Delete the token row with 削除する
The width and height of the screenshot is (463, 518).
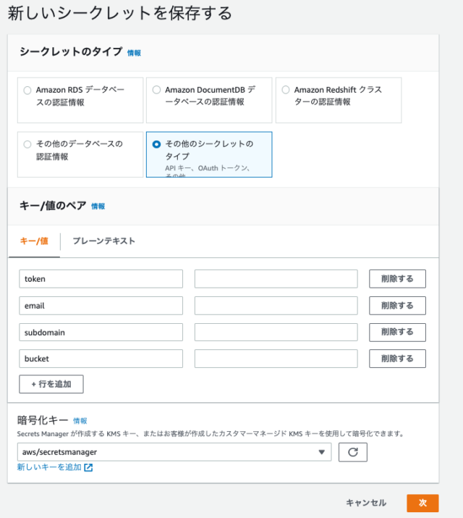tap(397, 279)
